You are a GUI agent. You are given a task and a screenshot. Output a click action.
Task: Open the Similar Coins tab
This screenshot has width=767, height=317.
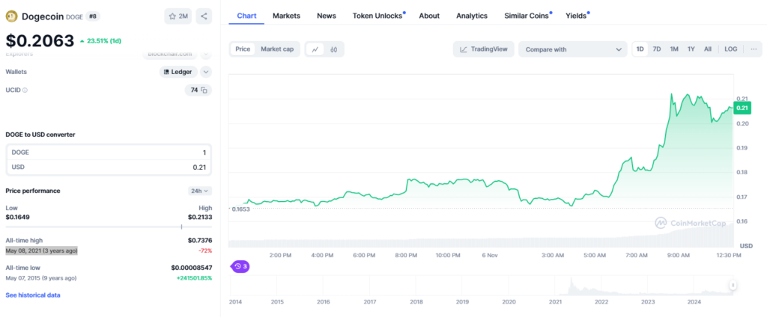point(527,16)
